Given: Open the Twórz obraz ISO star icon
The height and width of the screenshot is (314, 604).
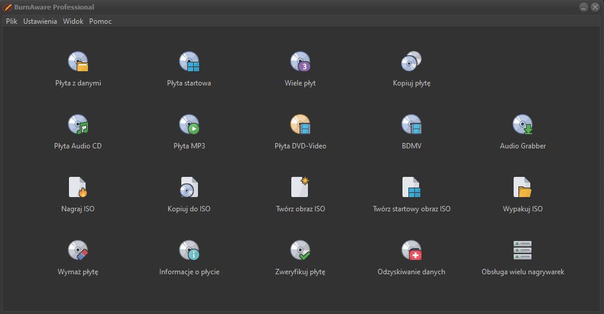Looking at the screenshot, I should click(x=300, y=187).
